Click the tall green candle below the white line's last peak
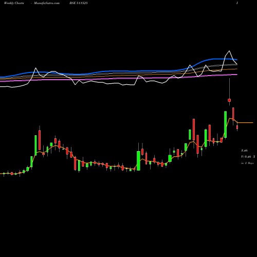Viewport: 257px width, 257px height. (226, 124)
